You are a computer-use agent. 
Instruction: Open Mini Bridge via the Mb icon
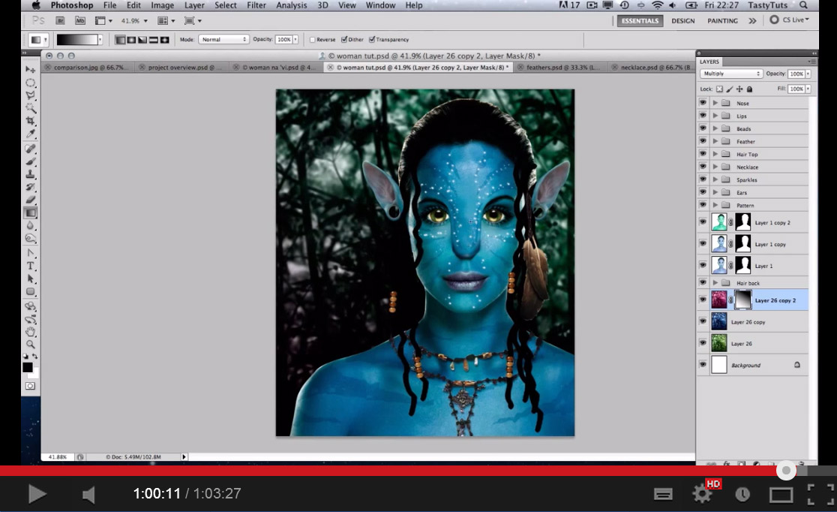tap(80, 21)
